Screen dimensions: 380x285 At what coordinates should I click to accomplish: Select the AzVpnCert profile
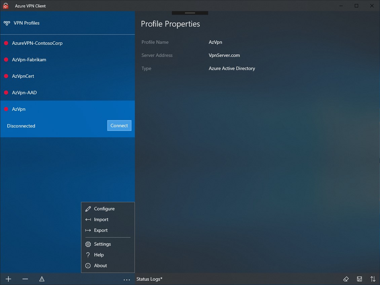pyautogui.click(x=23, y=76)
